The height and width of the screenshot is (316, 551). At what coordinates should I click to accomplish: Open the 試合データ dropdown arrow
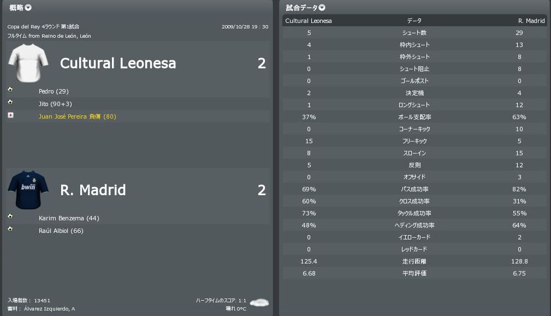[x=322, y=8]
